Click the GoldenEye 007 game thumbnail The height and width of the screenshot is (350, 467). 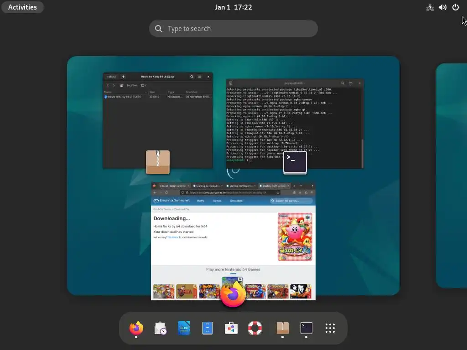[x=301, y=291]
